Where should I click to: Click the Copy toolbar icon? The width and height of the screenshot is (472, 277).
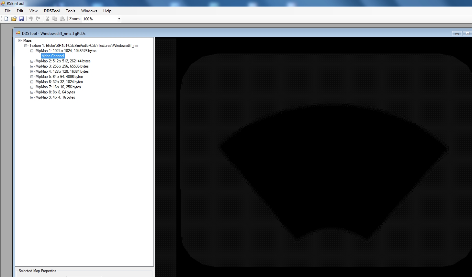55,19
